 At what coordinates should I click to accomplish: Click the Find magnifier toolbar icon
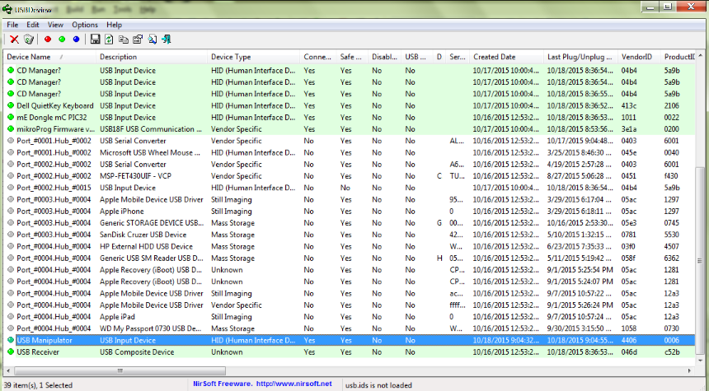pos(153,40)
